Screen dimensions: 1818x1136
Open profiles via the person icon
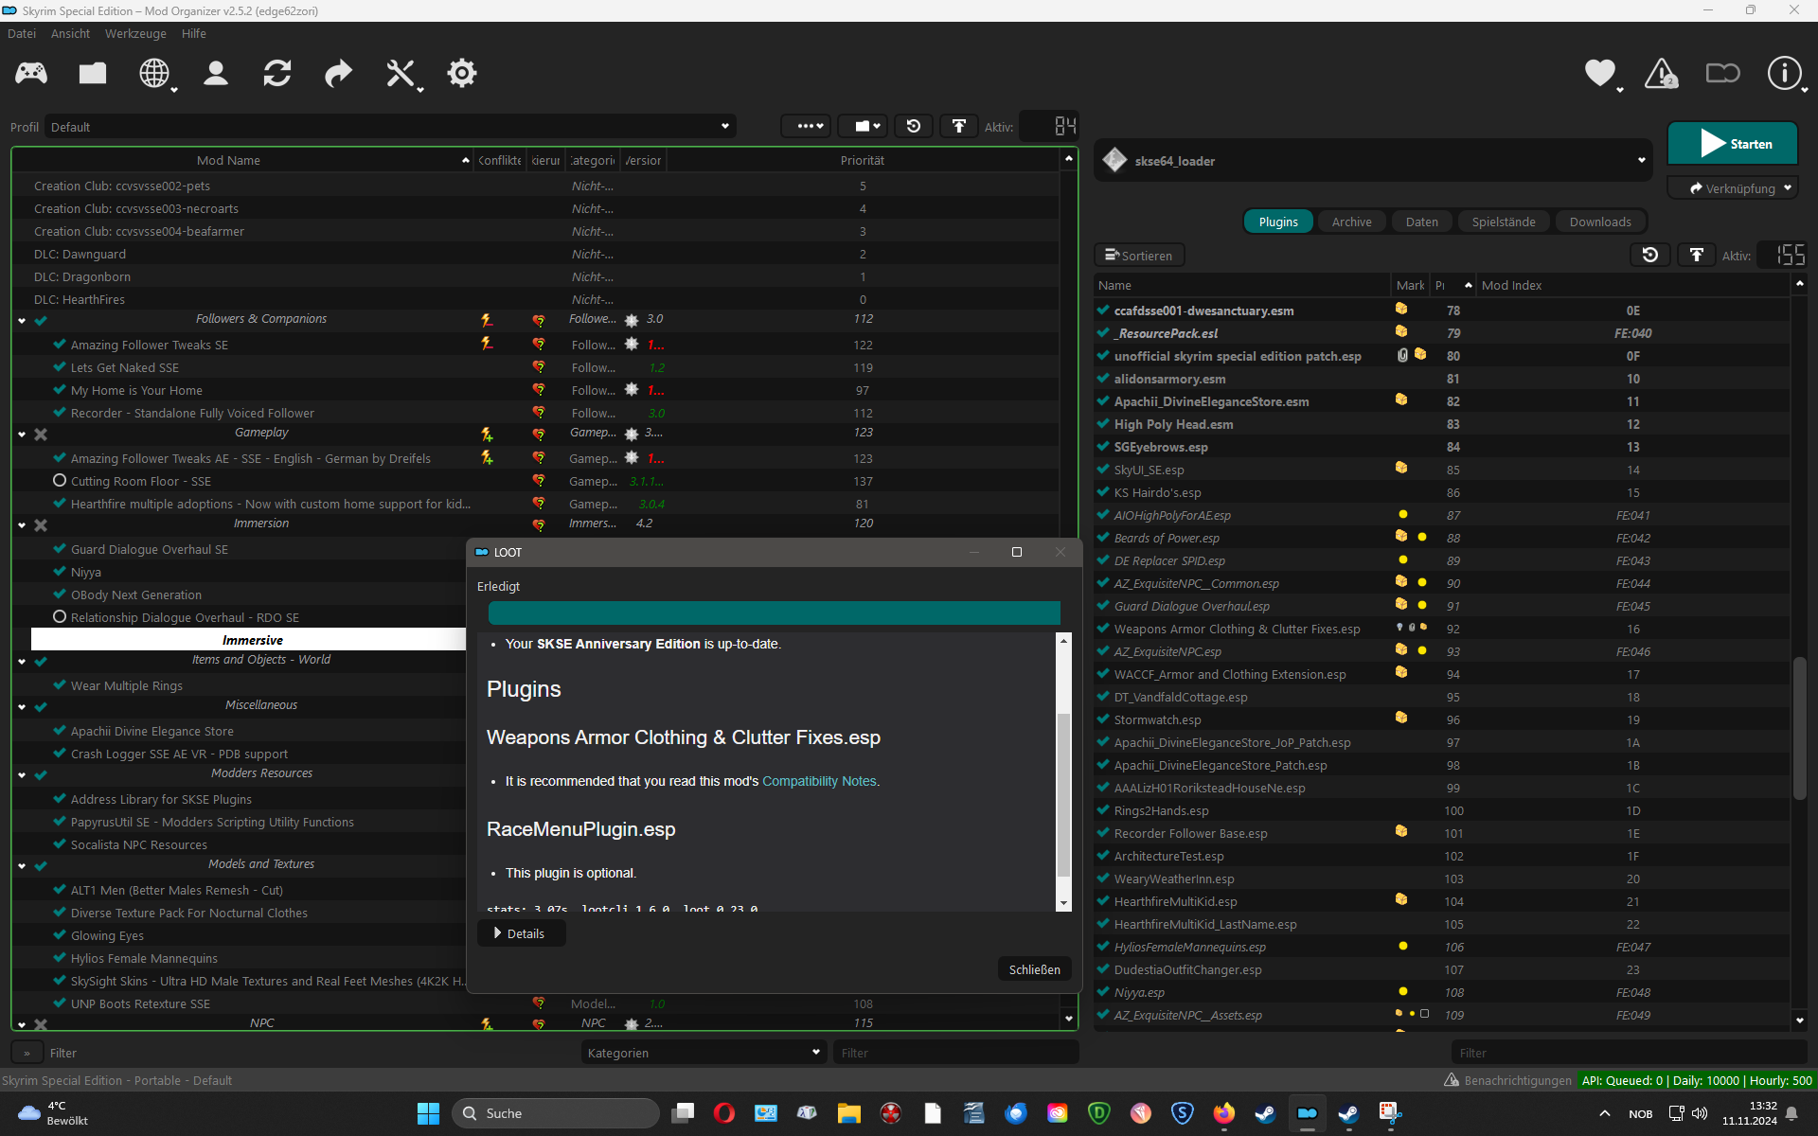pyautogui.click(x=216, y=73)
